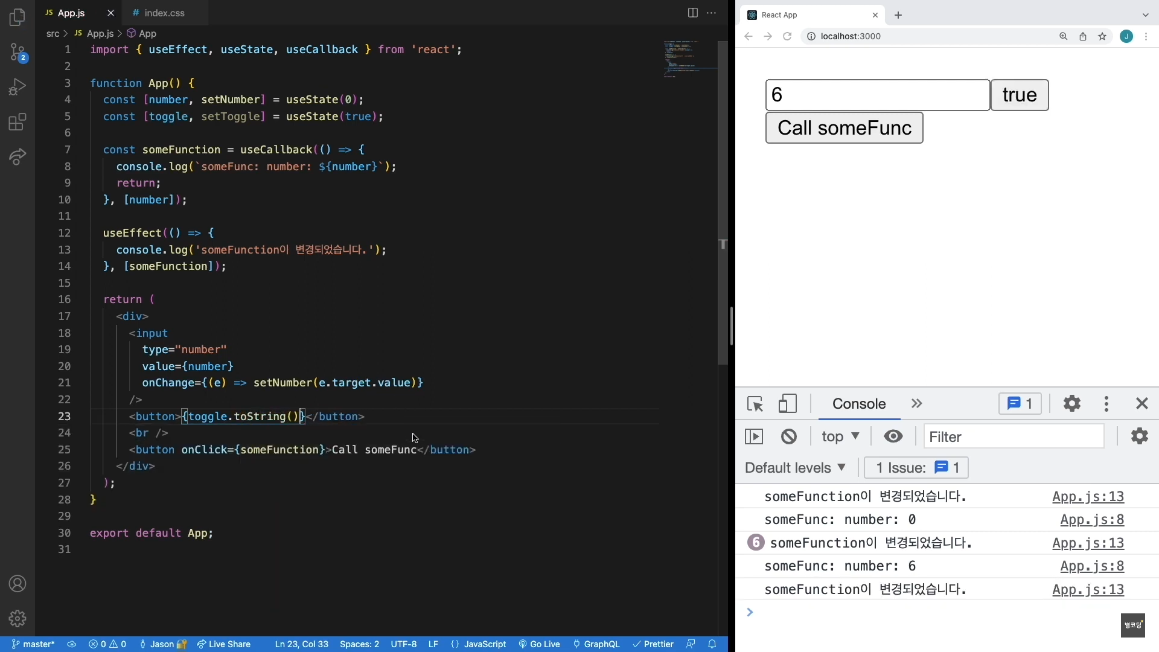Click the split editor right icon
The width and height of the screenshot is (1159, 652).
click(692, 13)
